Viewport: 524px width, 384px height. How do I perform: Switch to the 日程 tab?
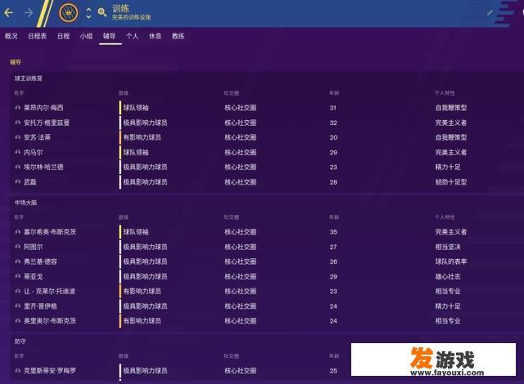pos(63,36)
